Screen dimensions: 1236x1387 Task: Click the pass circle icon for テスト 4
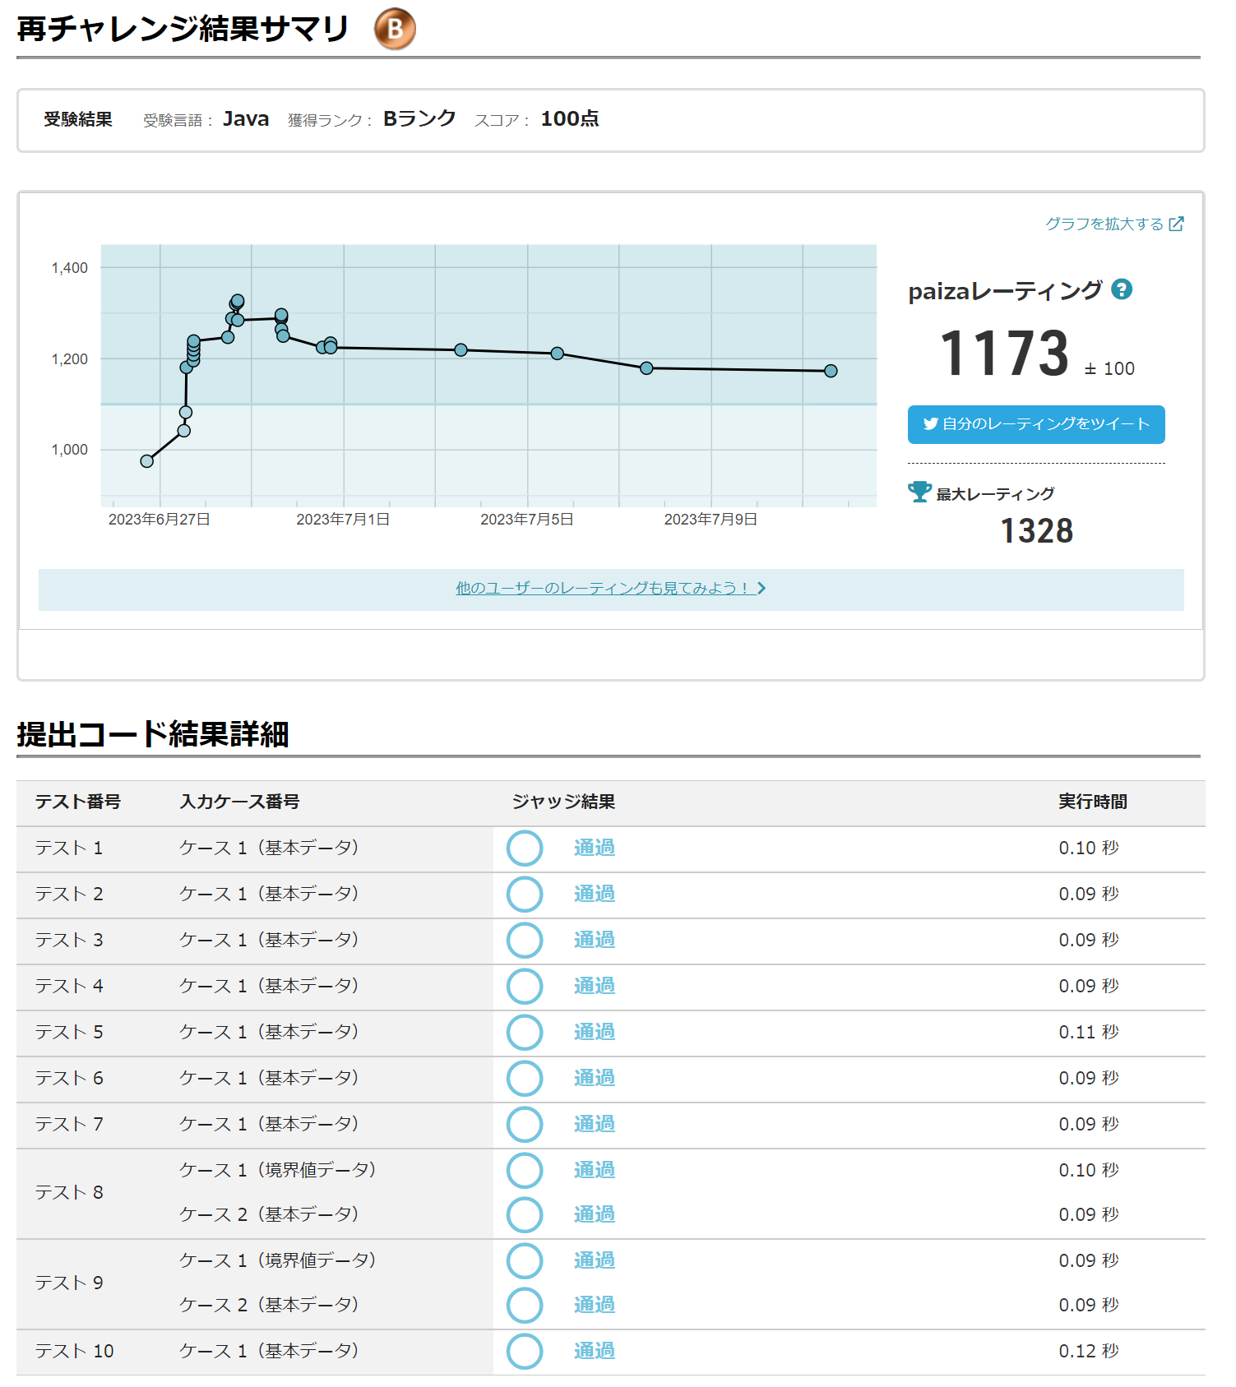coord(525,987)
